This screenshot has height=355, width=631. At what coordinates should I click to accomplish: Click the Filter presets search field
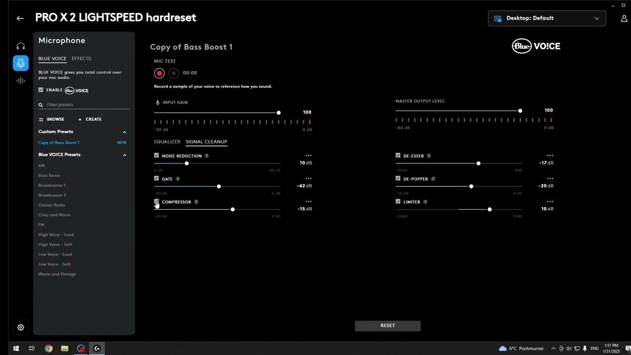pos(84,105)
